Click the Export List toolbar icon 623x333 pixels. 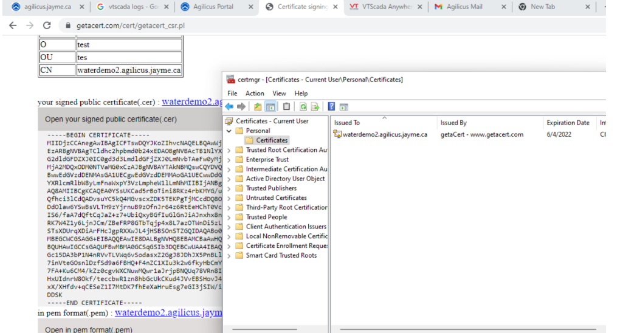pos(315,107)
